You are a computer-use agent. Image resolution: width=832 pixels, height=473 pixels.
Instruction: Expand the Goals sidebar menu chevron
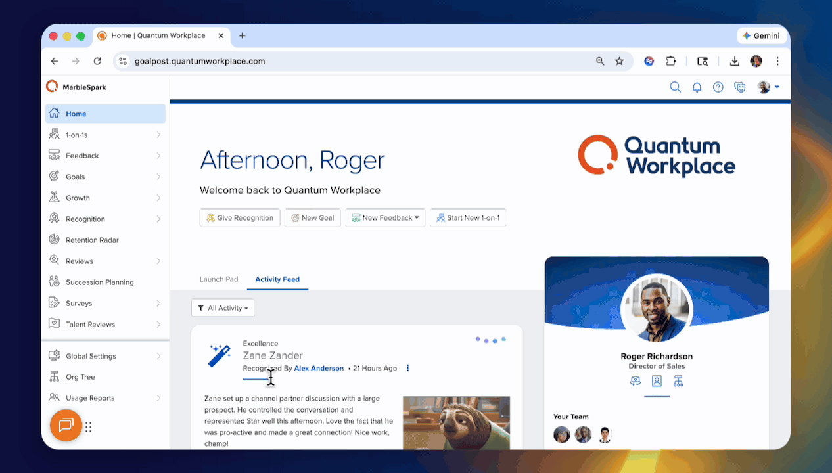tap(158, 177)
